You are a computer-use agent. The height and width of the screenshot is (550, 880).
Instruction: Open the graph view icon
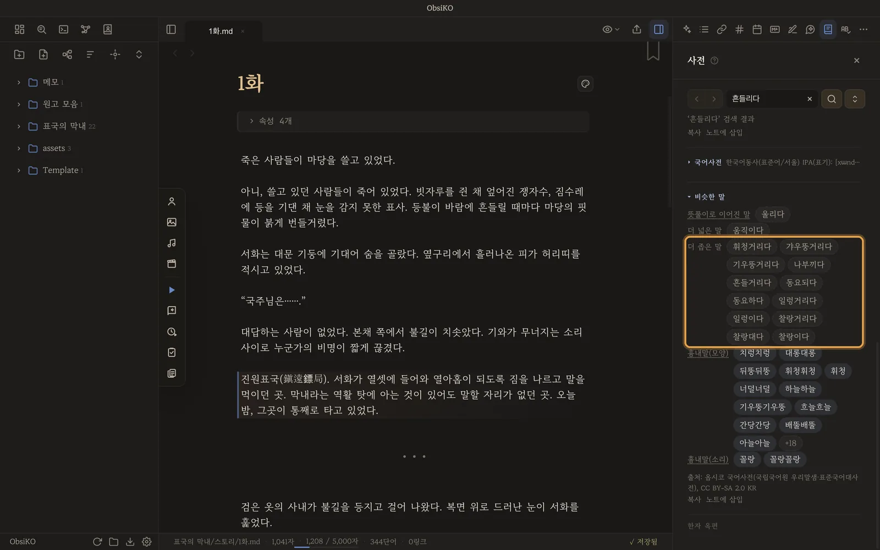pos(85,29)
